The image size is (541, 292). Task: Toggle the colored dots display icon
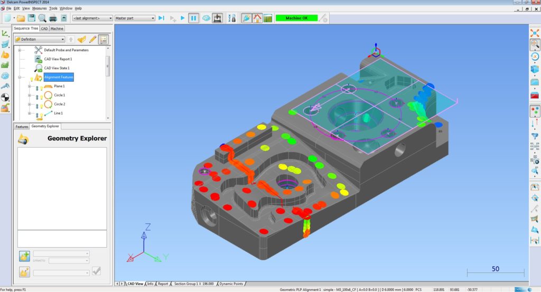[535, 111]
